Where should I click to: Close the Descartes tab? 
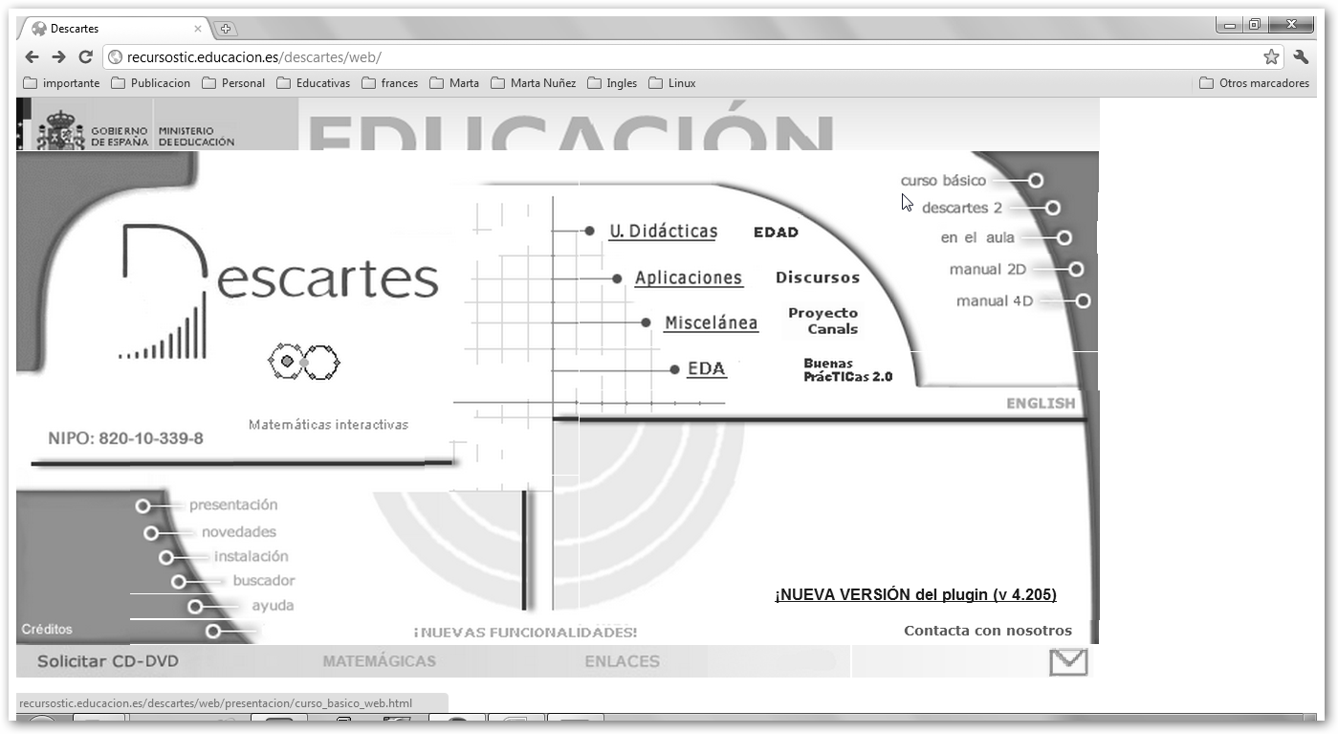pos(198,29)
